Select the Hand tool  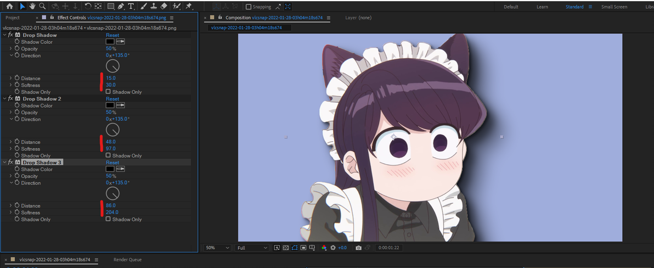[x=32, y=6]
